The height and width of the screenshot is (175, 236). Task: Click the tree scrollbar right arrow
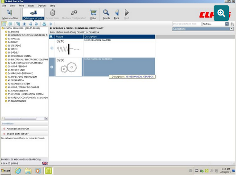[x=46, y=118]
